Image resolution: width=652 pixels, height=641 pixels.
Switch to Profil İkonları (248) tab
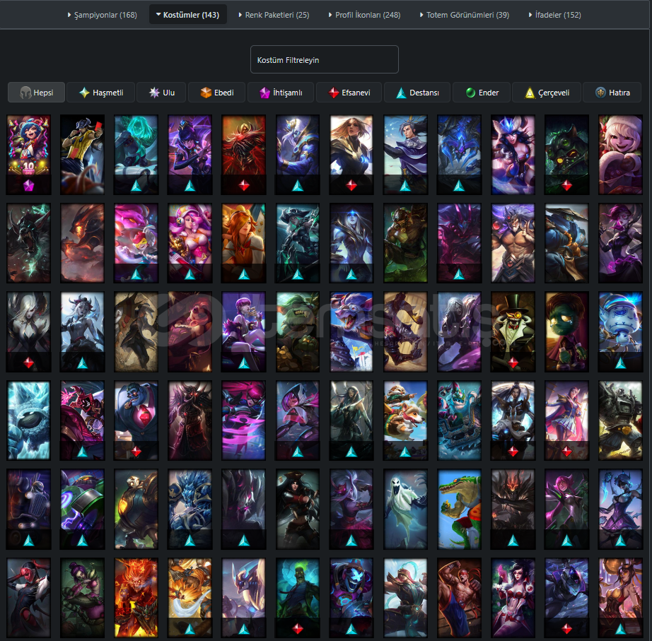[x=364, y=15]
